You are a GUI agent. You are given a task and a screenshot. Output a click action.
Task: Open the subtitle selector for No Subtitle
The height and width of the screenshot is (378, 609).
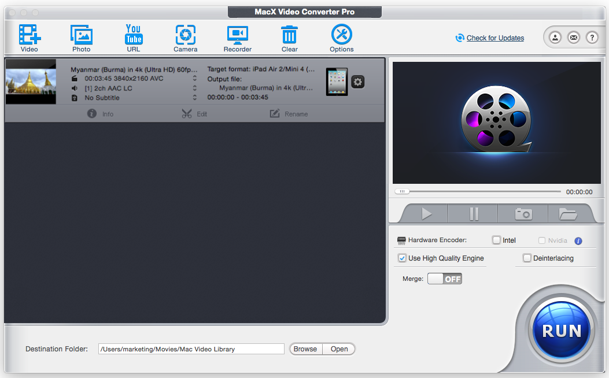click(194, 98)
